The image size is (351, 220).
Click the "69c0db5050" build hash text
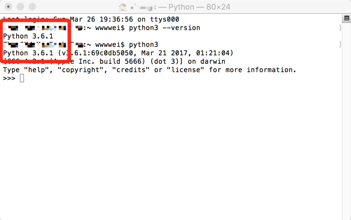pyautogui.click(x=112, y=53)
